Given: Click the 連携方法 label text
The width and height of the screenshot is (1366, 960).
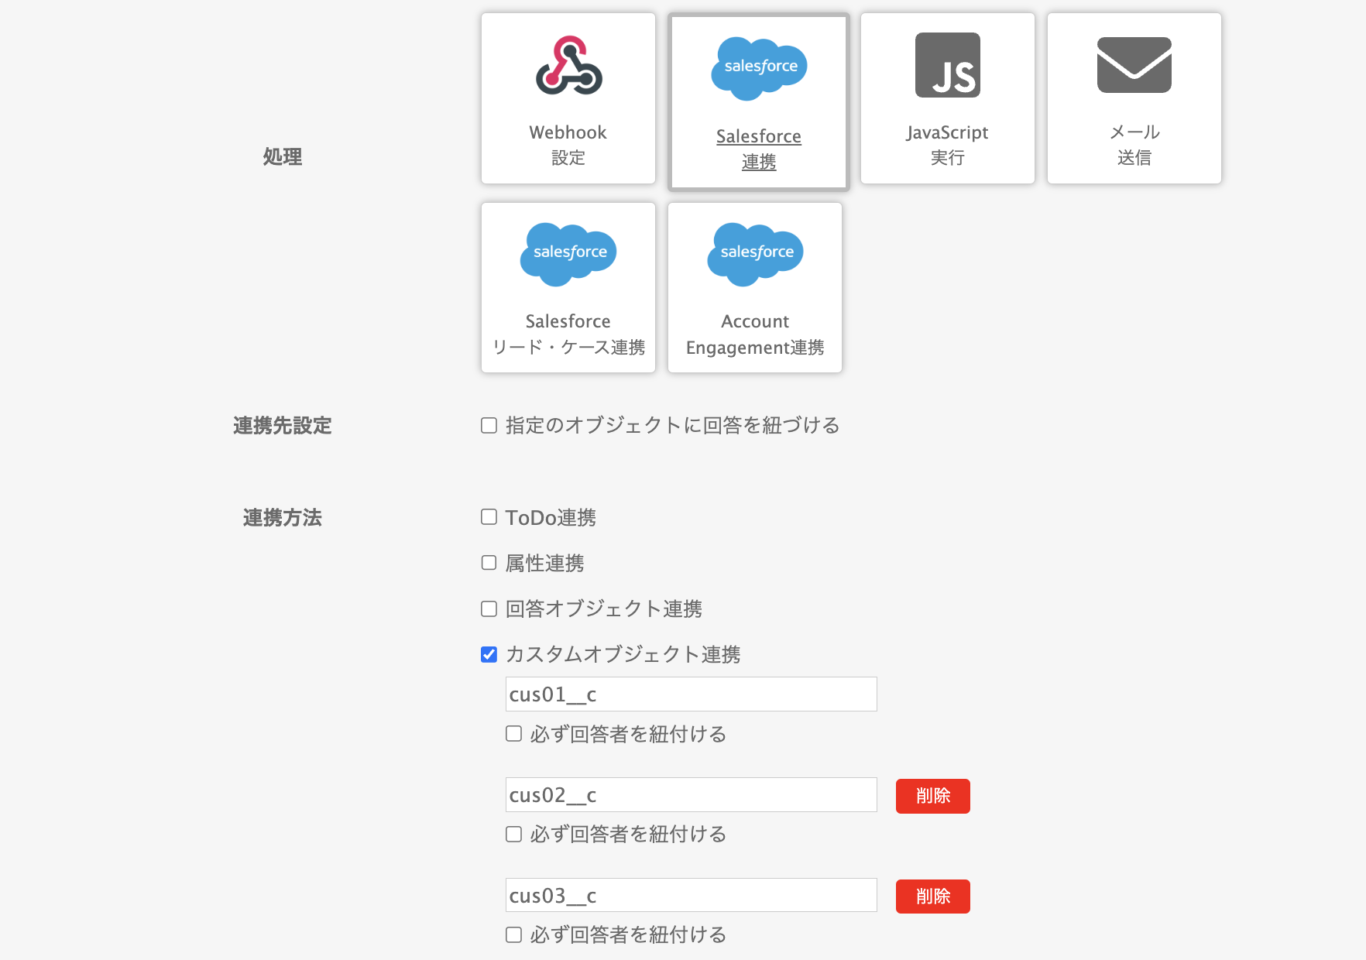Looking at the screenshot, I should pos(283,518).
